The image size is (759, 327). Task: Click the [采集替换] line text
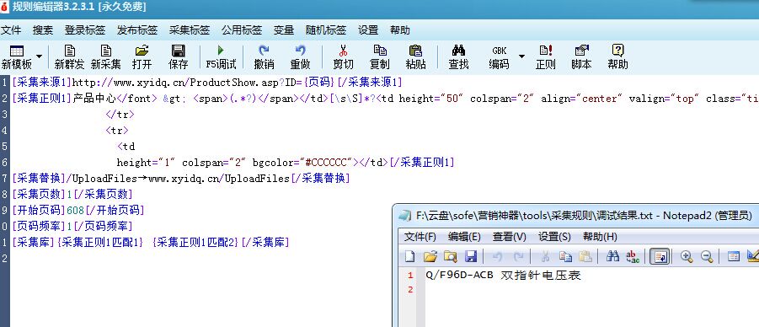[181, 179]
